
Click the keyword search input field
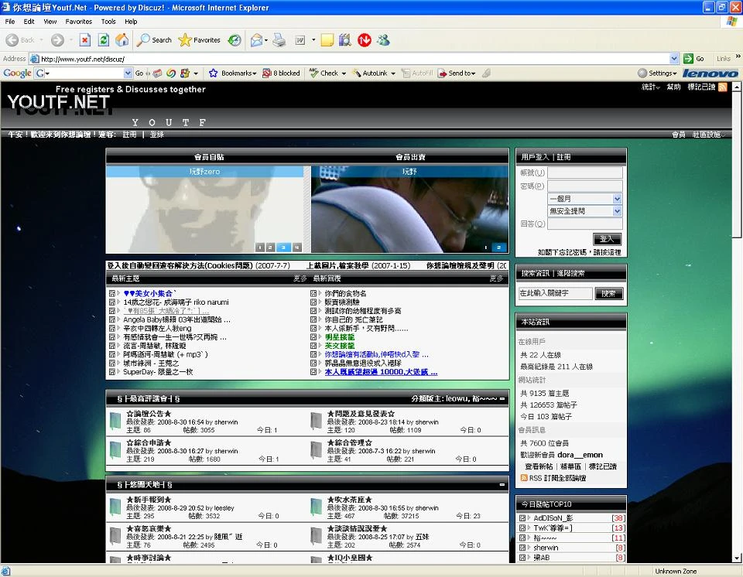coord(556,293)
